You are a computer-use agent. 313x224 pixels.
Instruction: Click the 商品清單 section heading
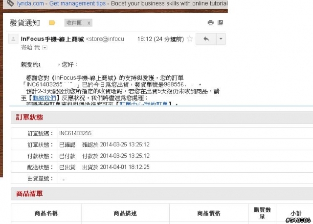coord(29,194)
